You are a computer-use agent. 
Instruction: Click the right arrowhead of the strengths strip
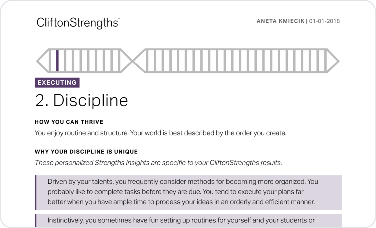click(333, 61)
